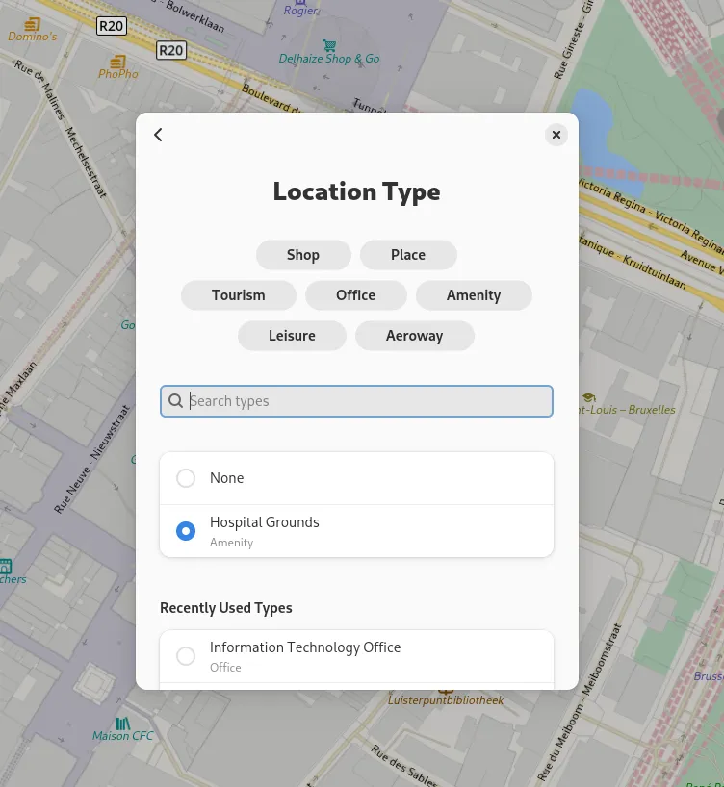Select the Office category chip
The width and height of the screenshot is (724, 787).
tap(355, 295)
